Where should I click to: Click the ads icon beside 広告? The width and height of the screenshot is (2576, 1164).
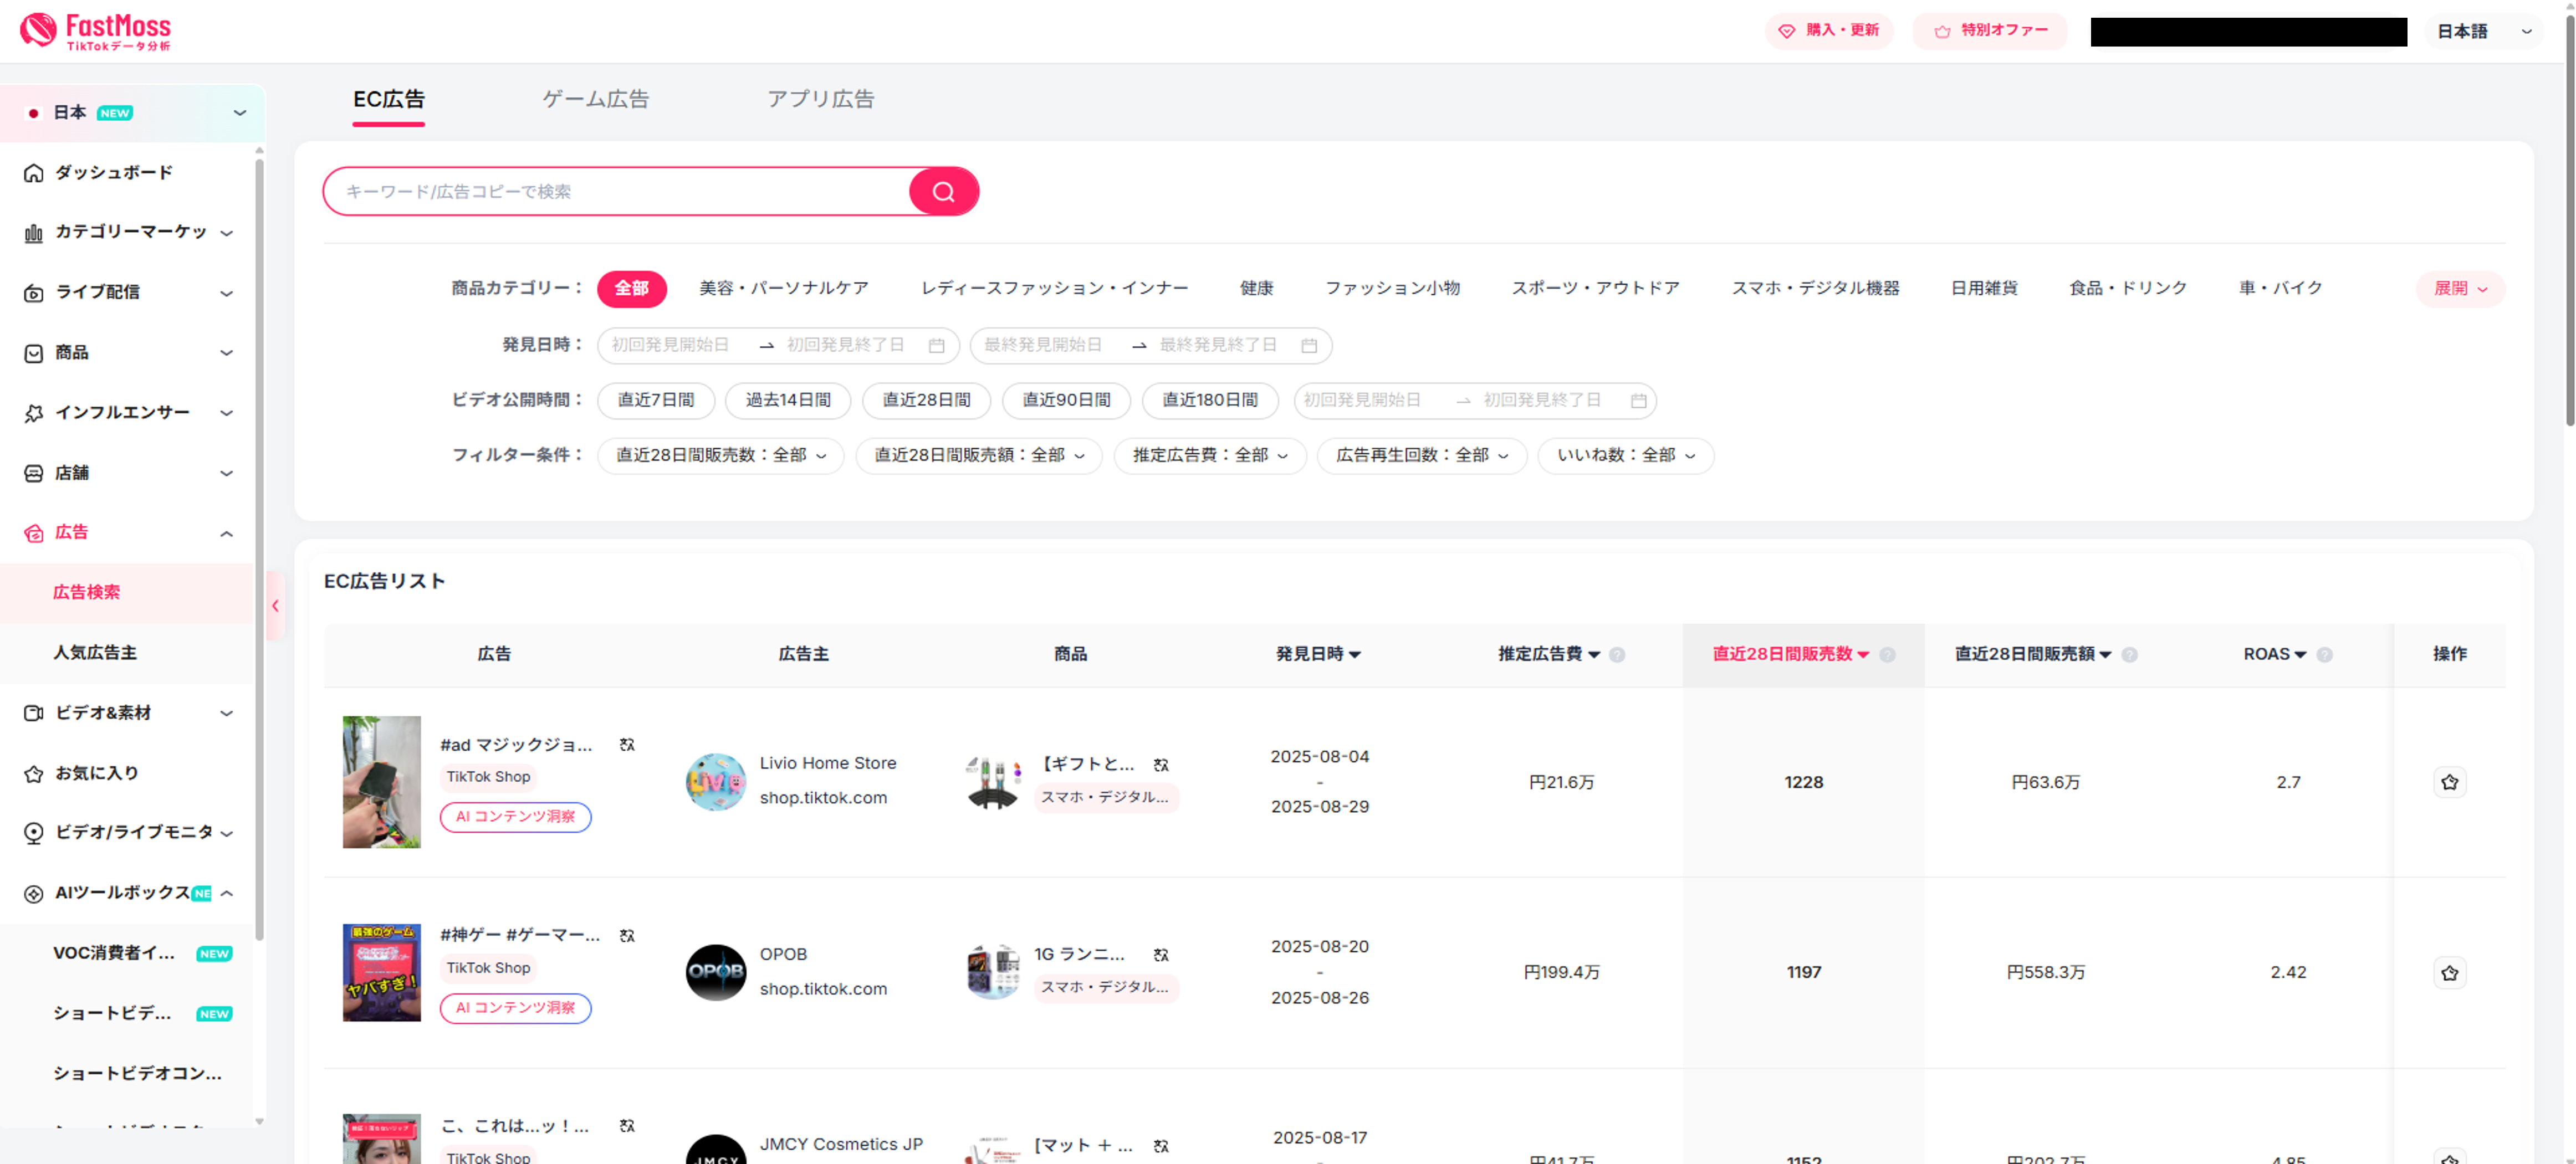pyautogui.click(x=34, y=533)
